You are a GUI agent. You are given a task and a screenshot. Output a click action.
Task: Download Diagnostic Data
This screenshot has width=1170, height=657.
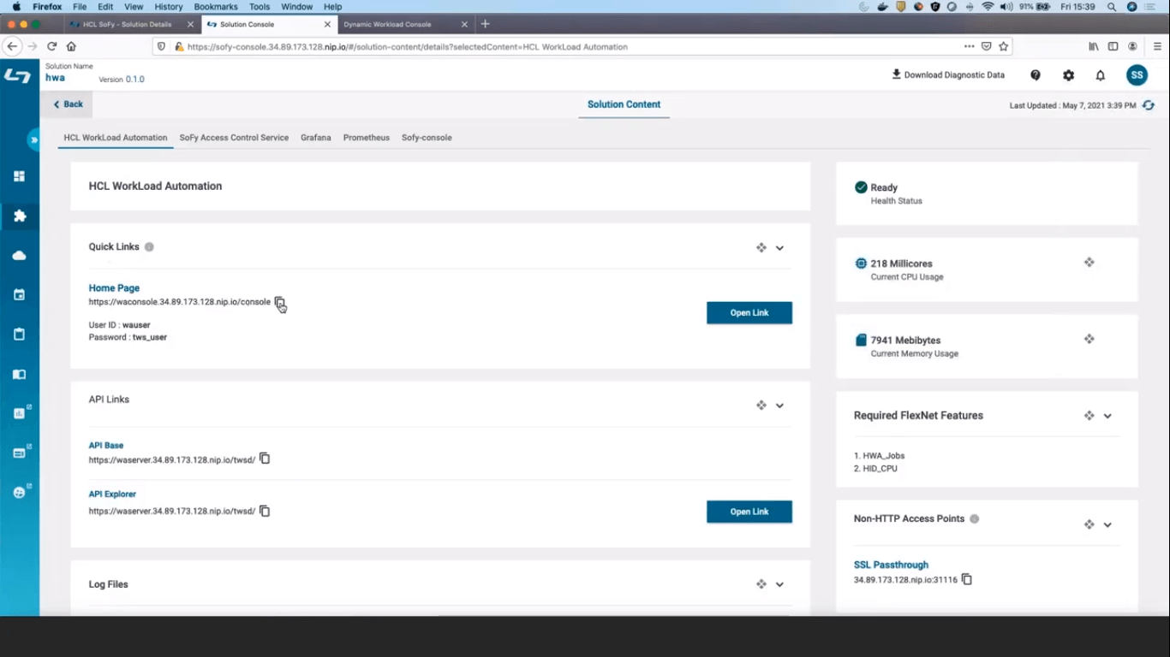pyautogui.click(x=947, y=75)
